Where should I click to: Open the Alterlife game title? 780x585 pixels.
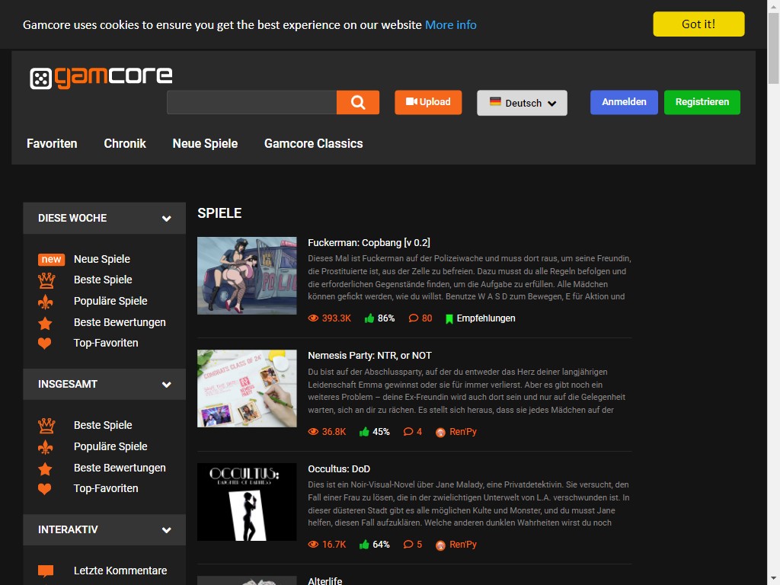324,580
